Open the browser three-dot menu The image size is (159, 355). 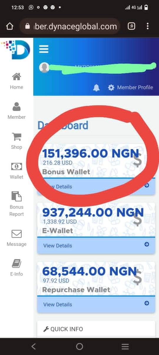pos(148,26)
